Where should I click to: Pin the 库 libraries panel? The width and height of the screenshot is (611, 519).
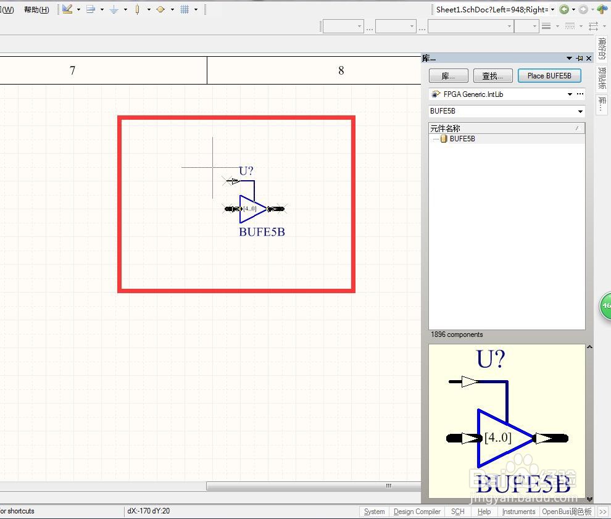pos(580,58)
